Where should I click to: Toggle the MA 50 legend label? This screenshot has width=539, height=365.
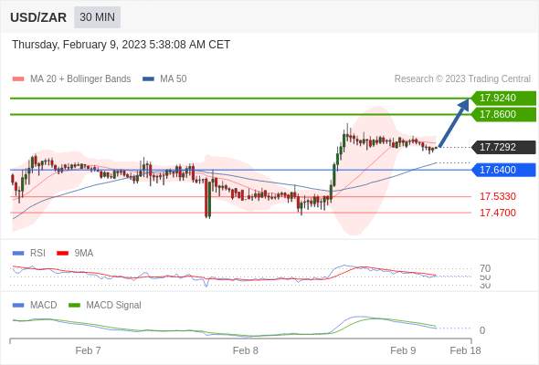click(x=174, y=78)
